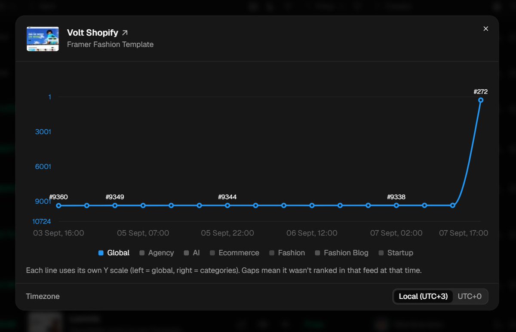Click the "Timezone" label
Image resolution: width=516 pixels, height=332 pixels.
pos(43,296)
